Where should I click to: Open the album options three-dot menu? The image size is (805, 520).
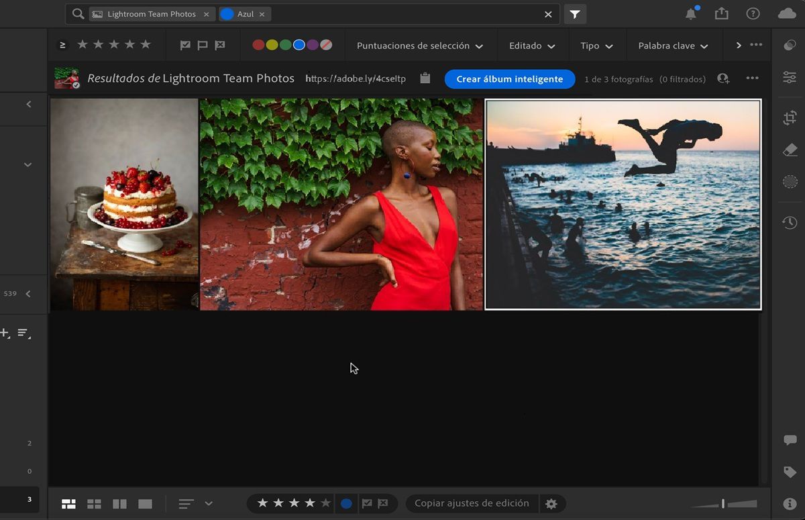click(x=752, y=79)
